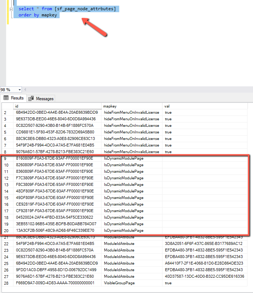The width and height of the screenshot is (253, 293).
Task: Click id cell 6B4942DD-0BED-4A4E-8E4A-20AE6639BDD9 in row 2
Action: pos(57,113)
